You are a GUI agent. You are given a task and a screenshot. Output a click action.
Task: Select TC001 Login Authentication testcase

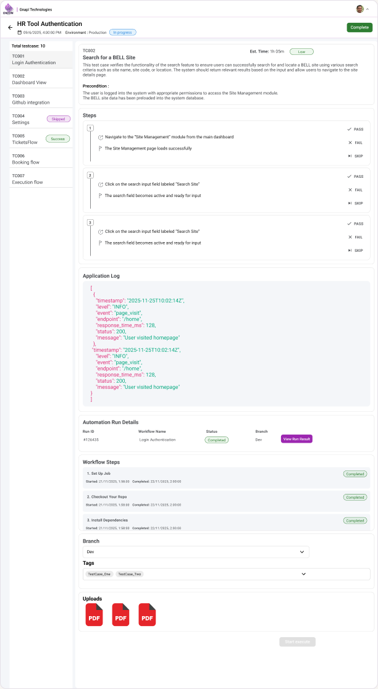click(x=41, y=59)
